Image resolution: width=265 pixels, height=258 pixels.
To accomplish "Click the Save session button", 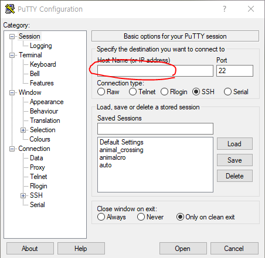I will (235, 160).
